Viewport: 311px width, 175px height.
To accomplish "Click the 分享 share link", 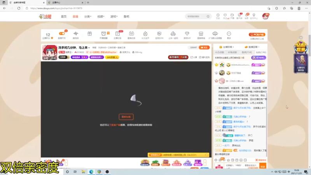I will pyautogui.click(x=194, y=57).
